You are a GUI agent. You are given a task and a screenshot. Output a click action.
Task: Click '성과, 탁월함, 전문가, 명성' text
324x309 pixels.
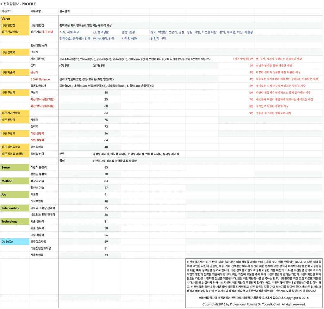167,32
